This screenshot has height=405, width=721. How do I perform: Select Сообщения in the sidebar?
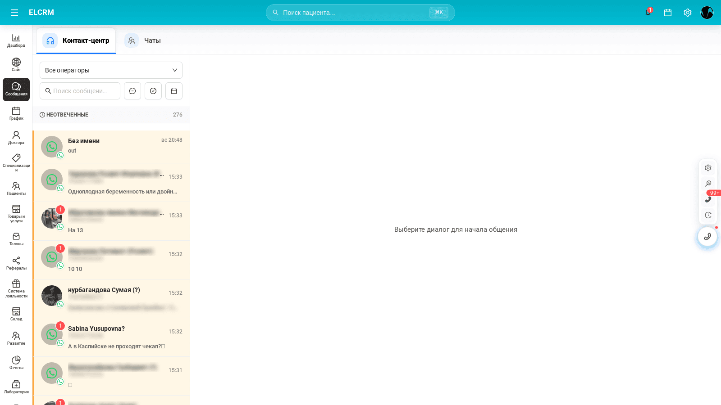click(16, 89)
